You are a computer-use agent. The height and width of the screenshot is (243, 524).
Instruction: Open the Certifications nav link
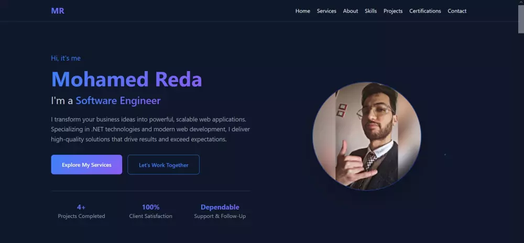pyautogui.click(x=425, y=11)
